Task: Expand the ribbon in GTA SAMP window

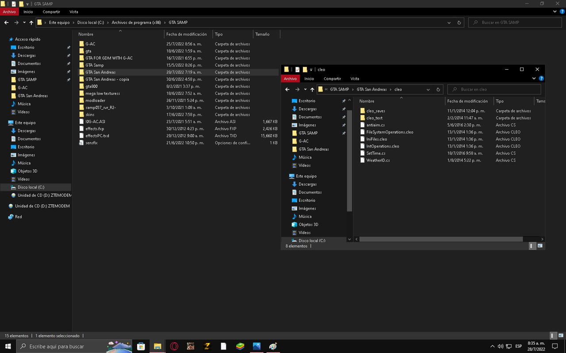Action: (554, 11)
